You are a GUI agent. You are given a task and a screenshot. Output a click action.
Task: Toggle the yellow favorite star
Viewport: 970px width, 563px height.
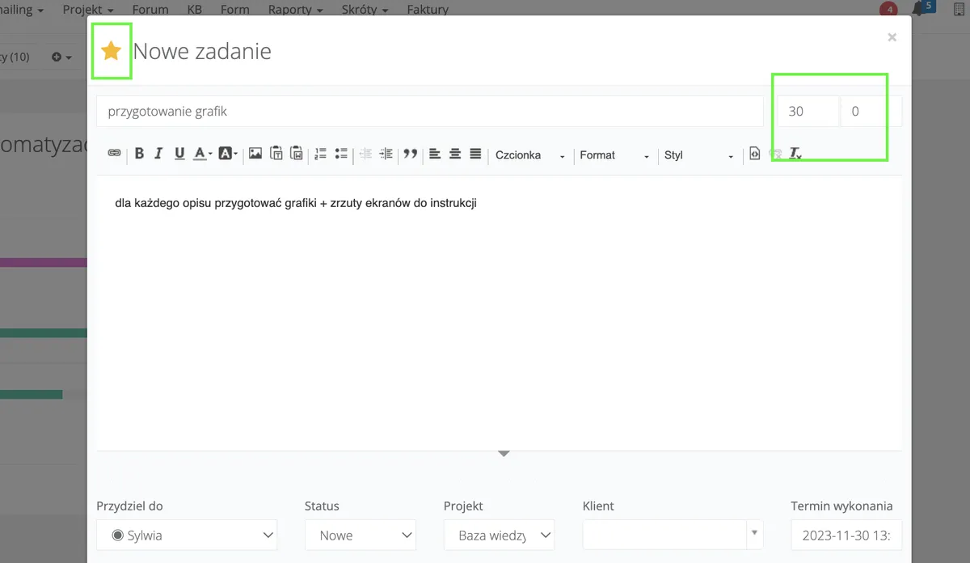pyautogui.click(x=111, y=51)
